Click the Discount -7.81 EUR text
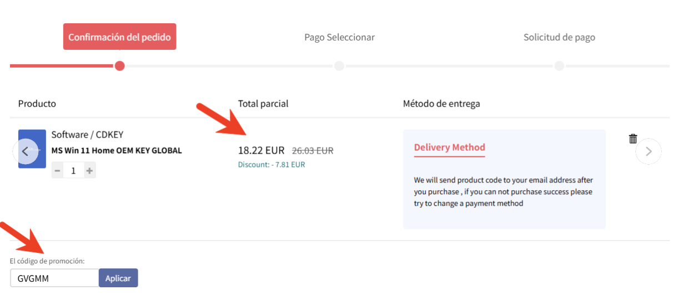Image resolution: width=673 pixels, height=300 pixels. point(272,165)
